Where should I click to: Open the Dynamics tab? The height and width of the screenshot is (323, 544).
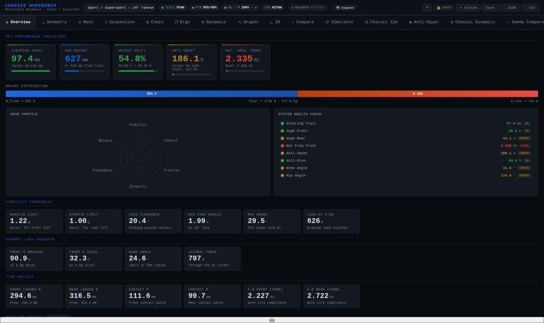(214, 22)
